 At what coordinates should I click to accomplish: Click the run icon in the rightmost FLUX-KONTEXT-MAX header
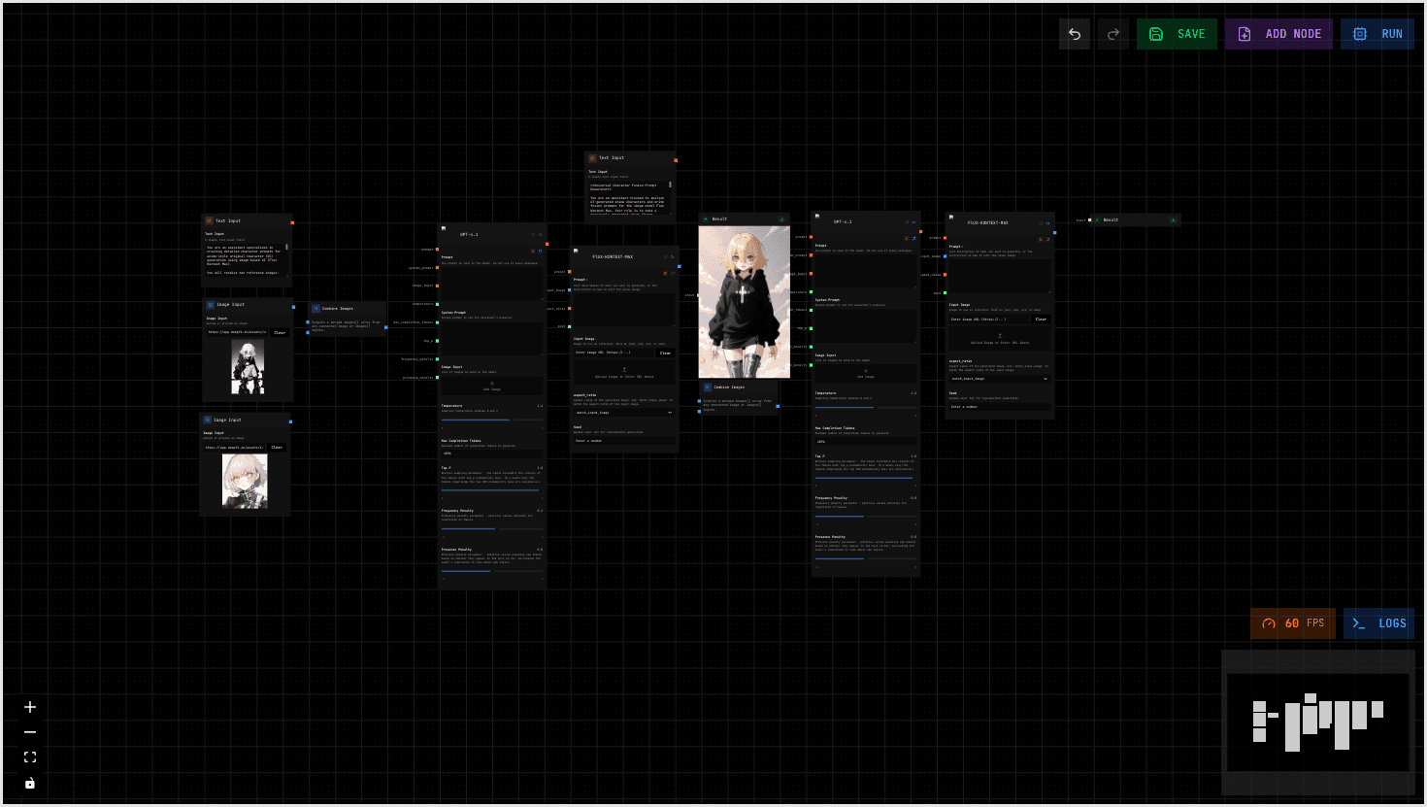[x=1048, y=223]
